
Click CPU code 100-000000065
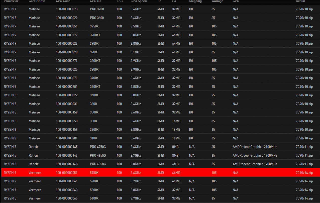click(67, 198)
